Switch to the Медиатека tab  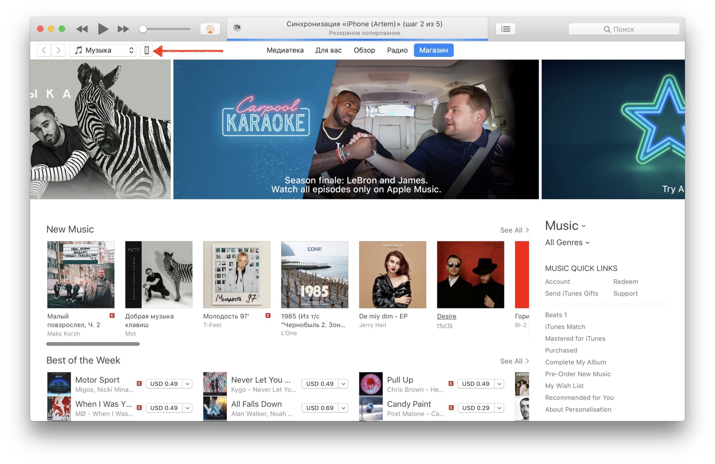[285, 50]
